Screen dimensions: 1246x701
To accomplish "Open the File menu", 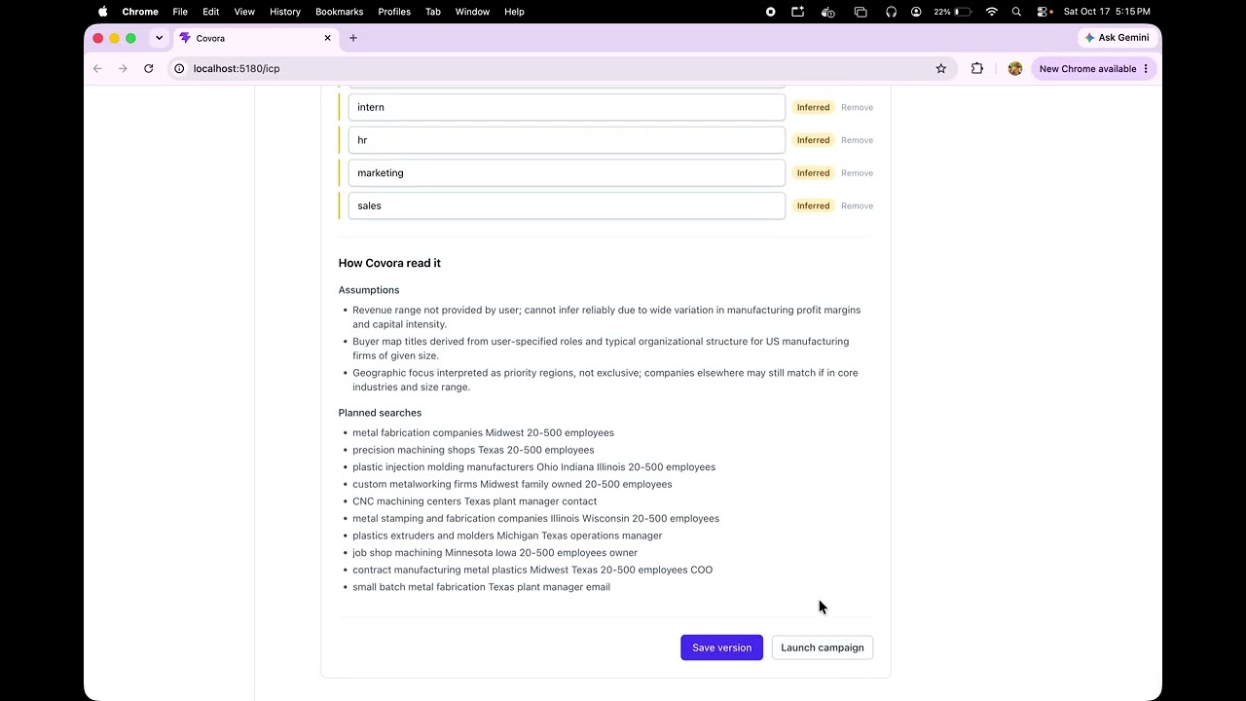I will (x=180, y=12).
